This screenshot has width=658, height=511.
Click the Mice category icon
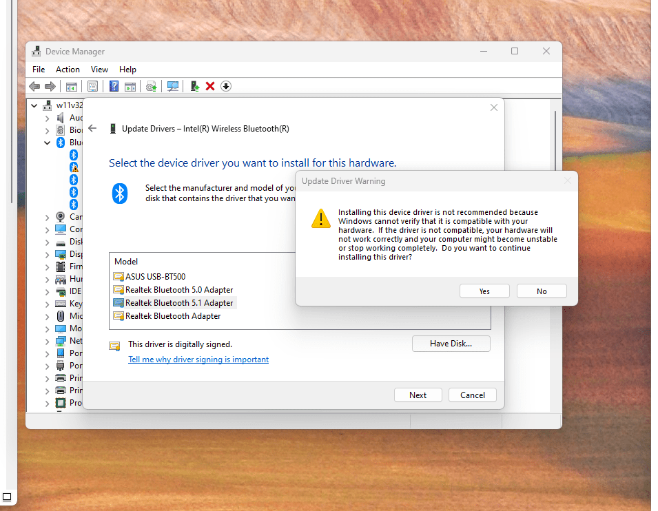coord(61,316)
